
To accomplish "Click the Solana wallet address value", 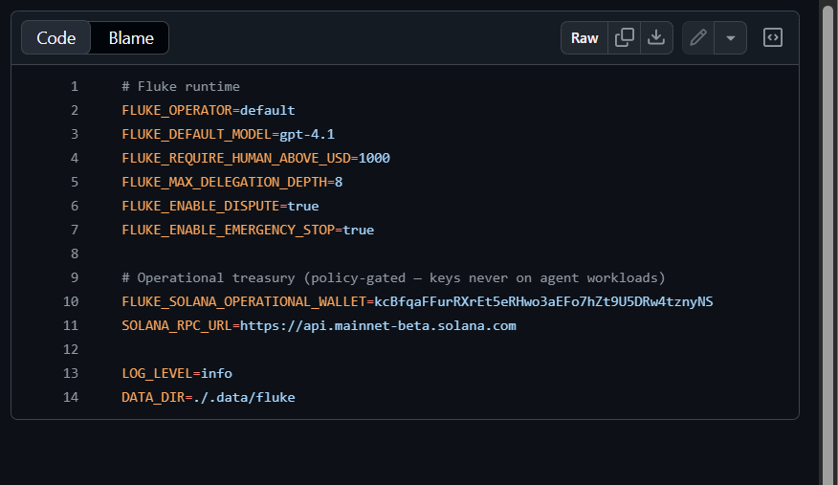I will click(543, 301).
